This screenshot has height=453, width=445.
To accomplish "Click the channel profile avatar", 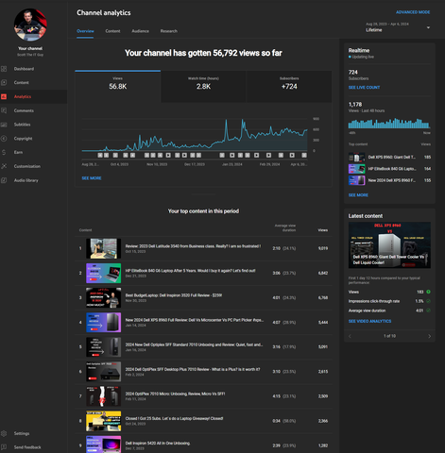I will point(30,25).
